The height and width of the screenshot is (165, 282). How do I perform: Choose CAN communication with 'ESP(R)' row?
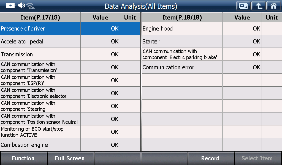tap(70, 80)
